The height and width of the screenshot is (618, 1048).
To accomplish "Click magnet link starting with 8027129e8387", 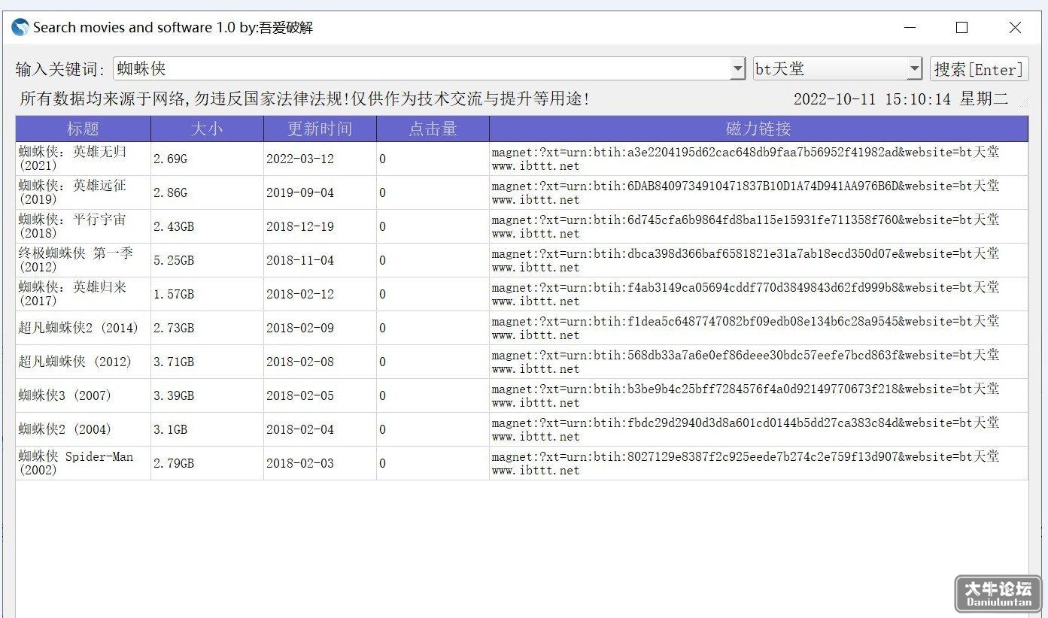I will [x=758, y=463].
